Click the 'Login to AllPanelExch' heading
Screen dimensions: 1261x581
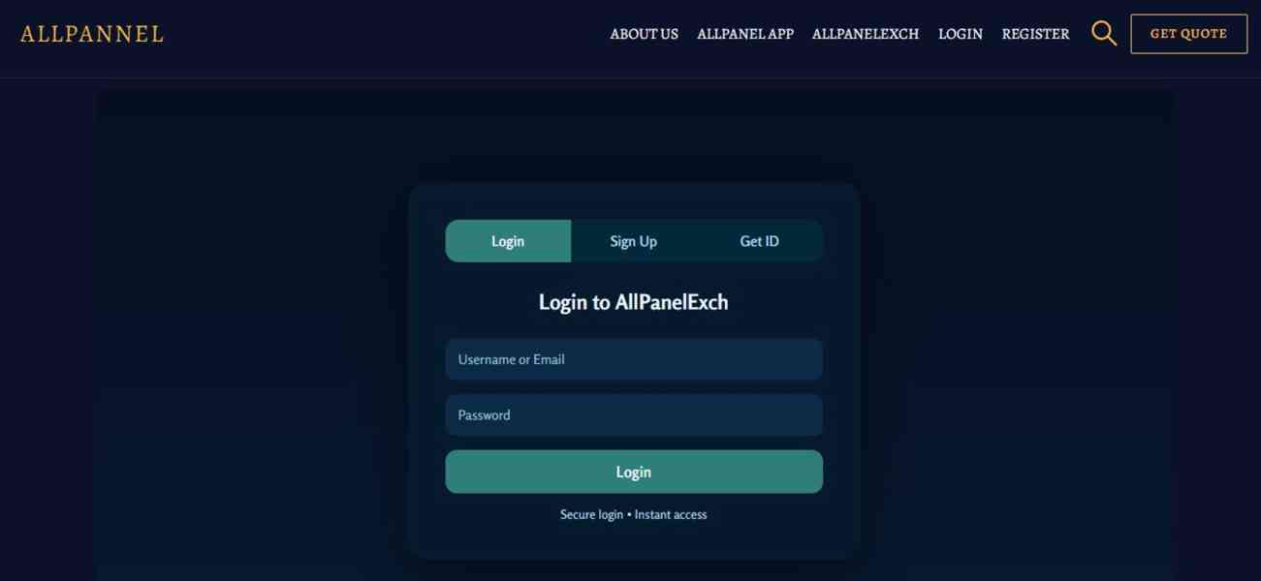tap(634, 302)
